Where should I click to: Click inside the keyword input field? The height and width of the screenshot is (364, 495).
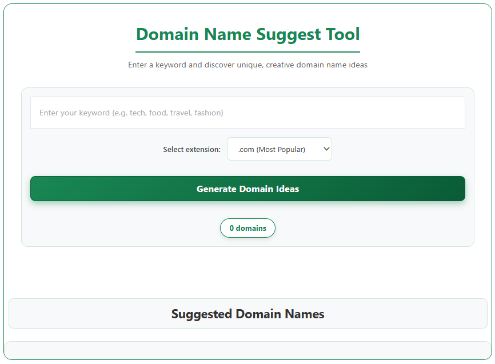tap(247, 113)
